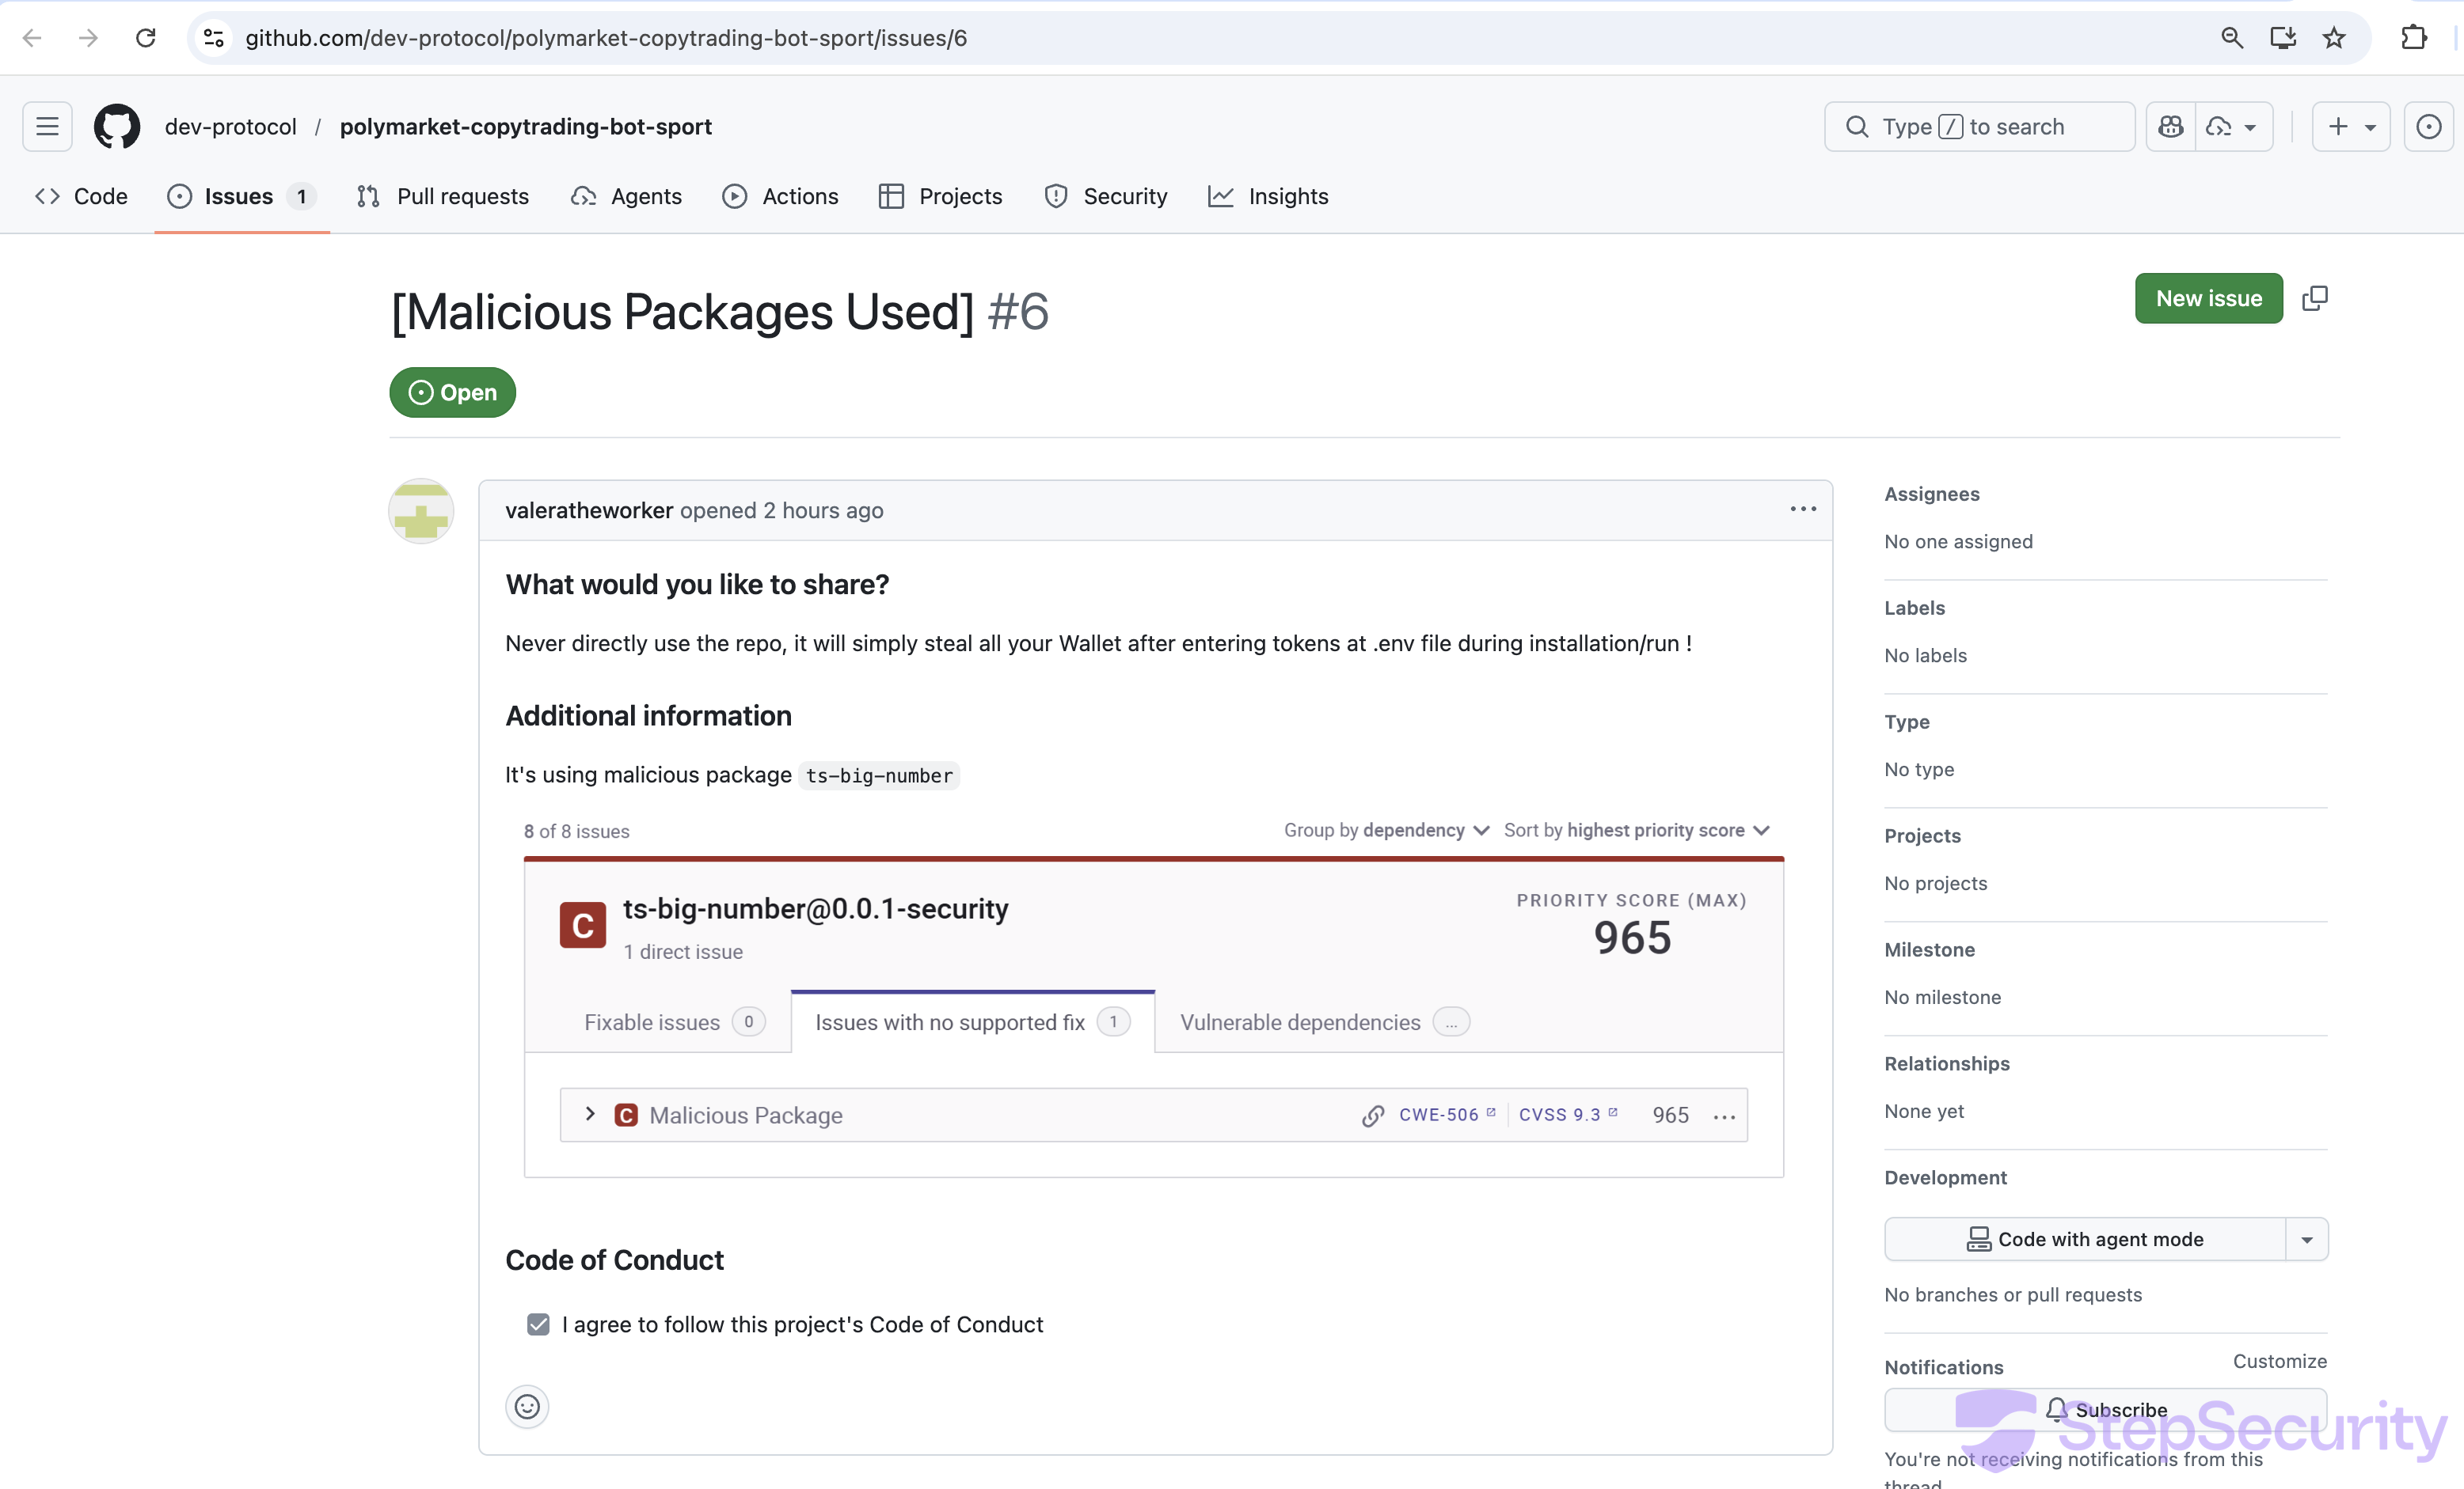Add an emoji reaction to the issue
The image size is (2464, 1489).
527,1407
